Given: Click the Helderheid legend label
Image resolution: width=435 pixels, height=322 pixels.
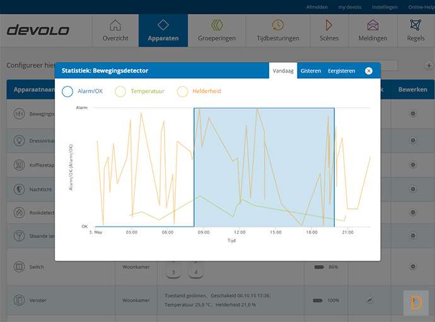Looking at the screenshot, I should [x=207, y=91].
